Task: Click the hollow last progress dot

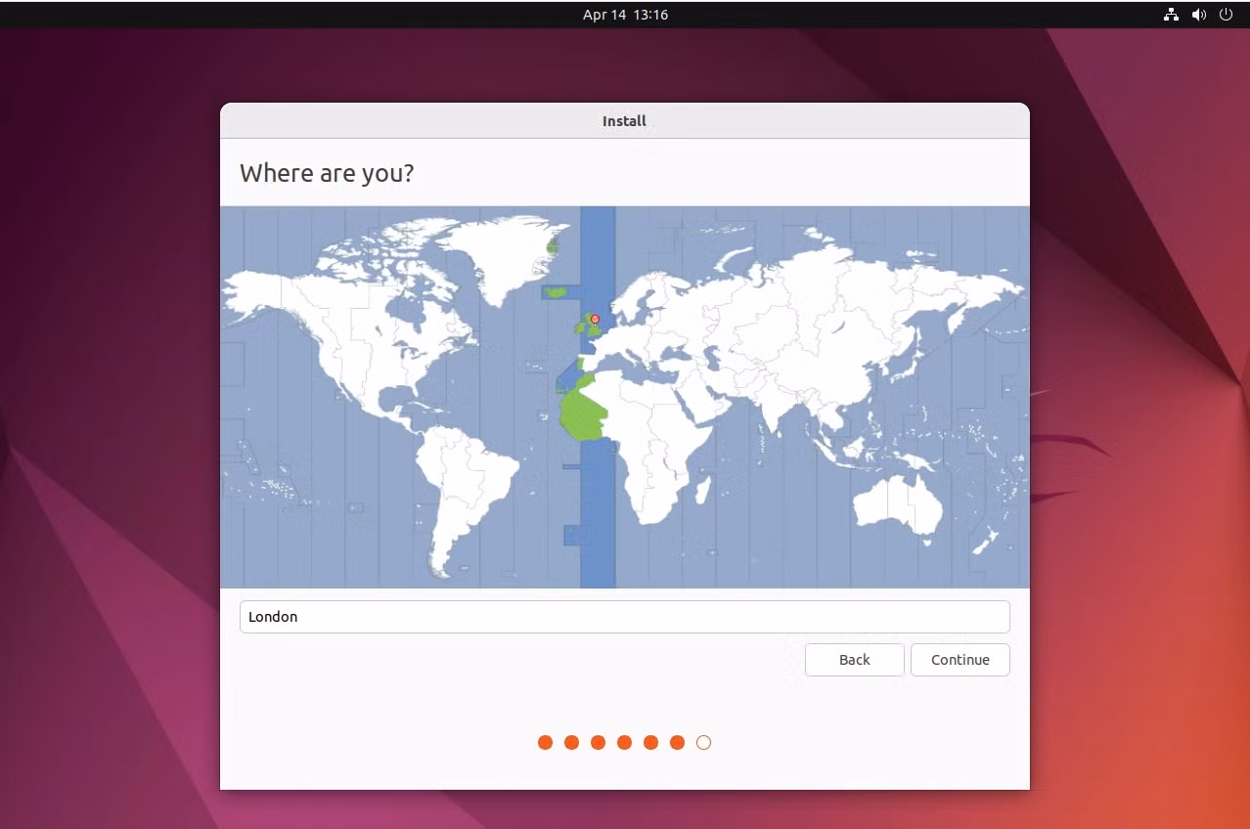Action: 703,743
